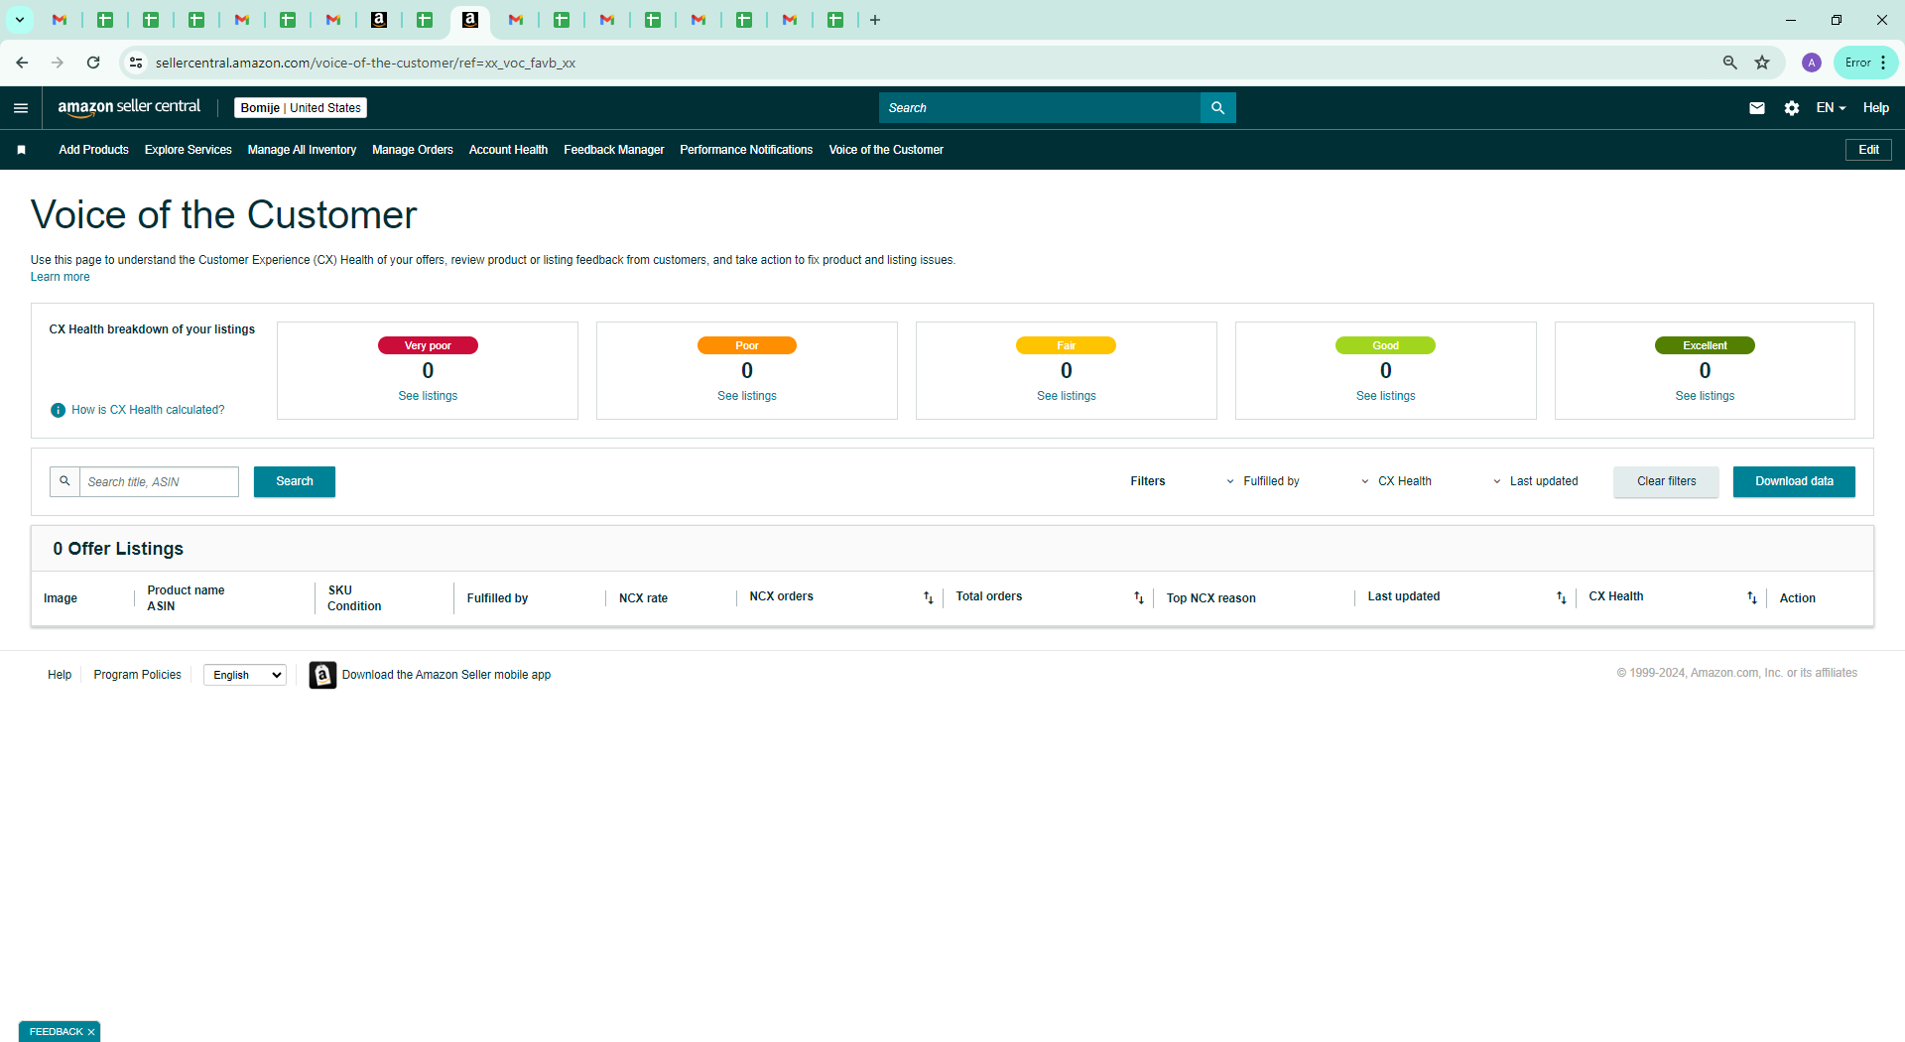Click the browser address bar URL
Image resolution: width=1905 pixels, height=1042 pixels.
pyautogui.click(x=365, y=63)
